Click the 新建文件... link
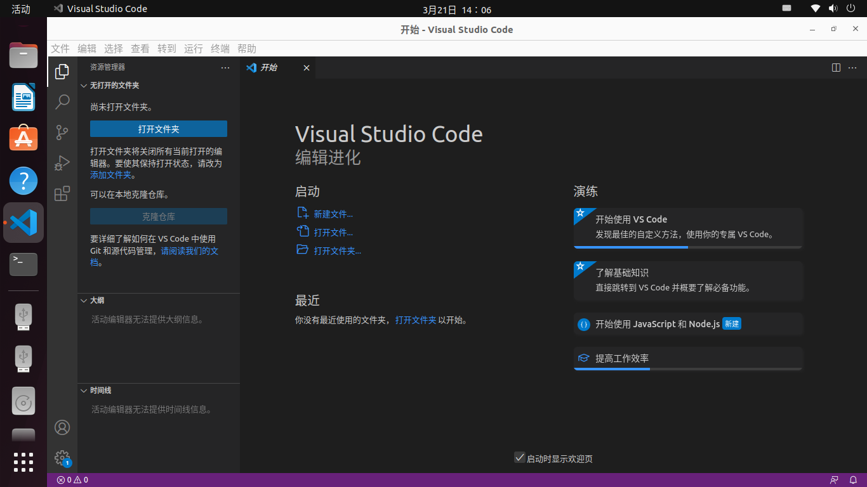This screenshot has width=867, height=487. point(333,214)
